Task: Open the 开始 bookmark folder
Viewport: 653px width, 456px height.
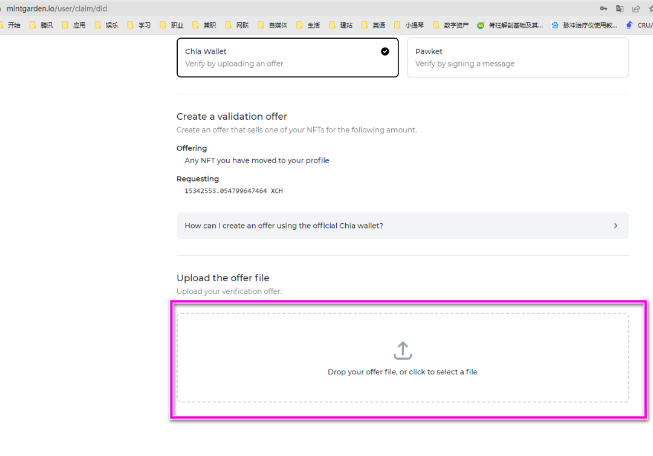Action: click(x=11, y=25)
